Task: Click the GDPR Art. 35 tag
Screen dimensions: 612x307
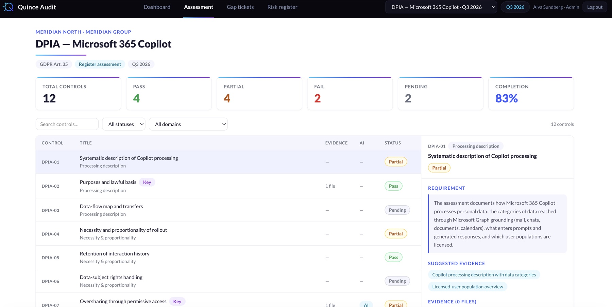Action: click(54, 64)
